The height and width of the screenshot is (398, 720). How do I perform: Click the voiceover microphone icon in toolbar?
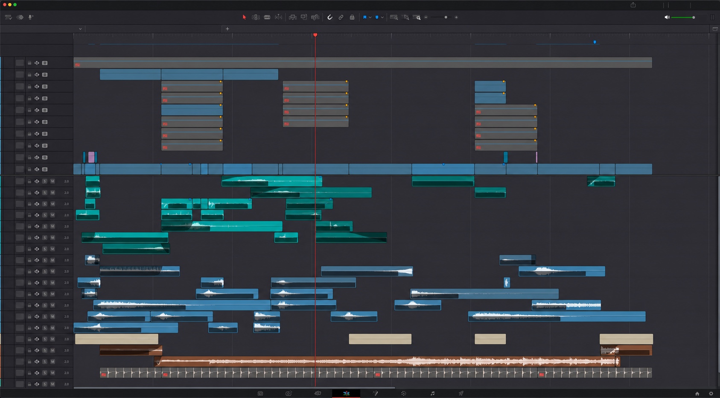point(30,17)
